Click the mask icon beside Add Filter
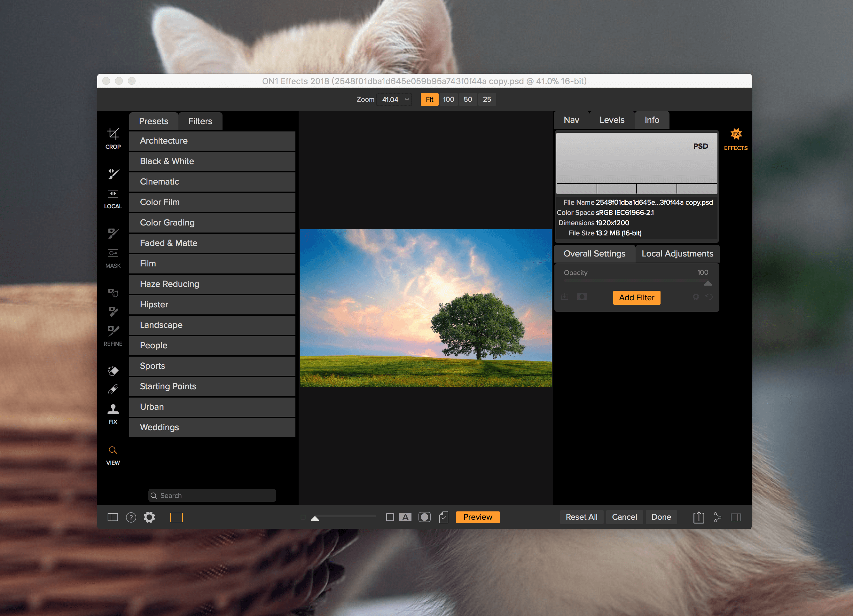853x616 pixels. [582, 297]
